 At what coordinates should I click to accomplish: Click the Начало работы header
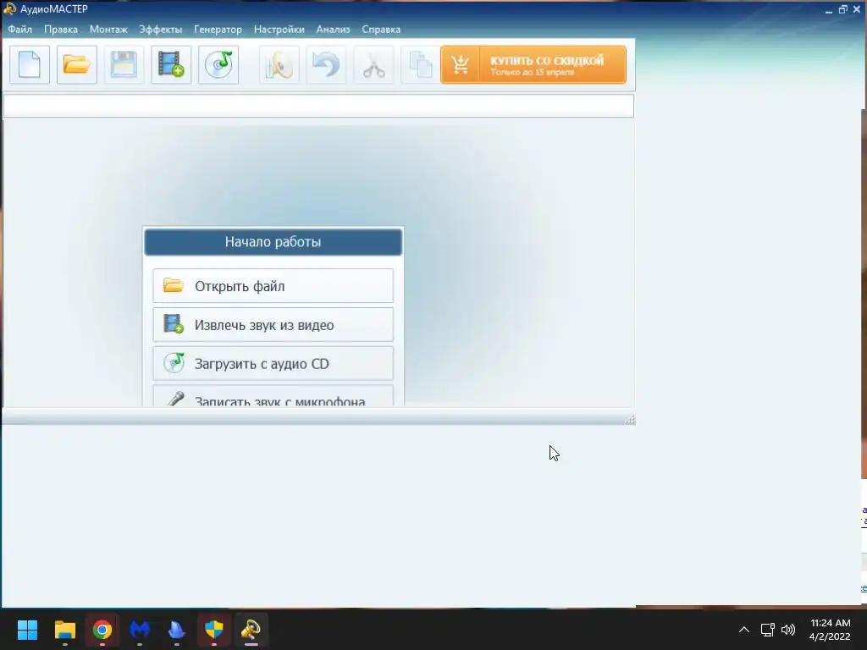[x=273, y=242]
